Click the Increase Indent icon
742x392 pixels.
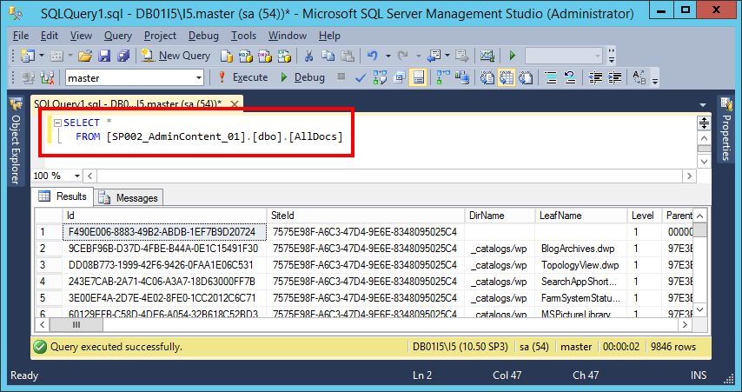(x=614, y=77)
